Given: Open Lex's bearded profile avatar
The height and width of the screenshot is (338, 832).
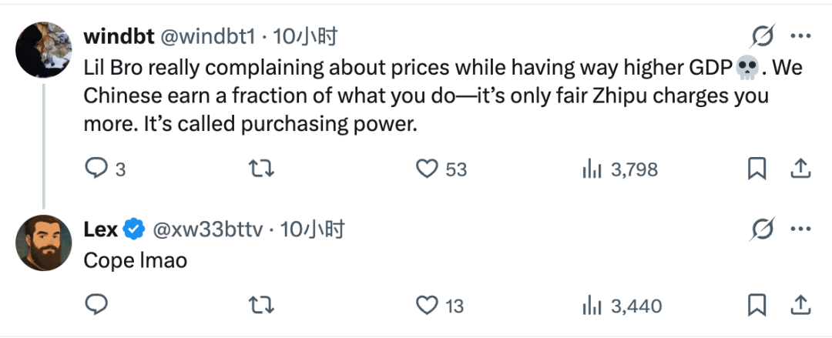Looking at the screenshot, I should (44, 242).
